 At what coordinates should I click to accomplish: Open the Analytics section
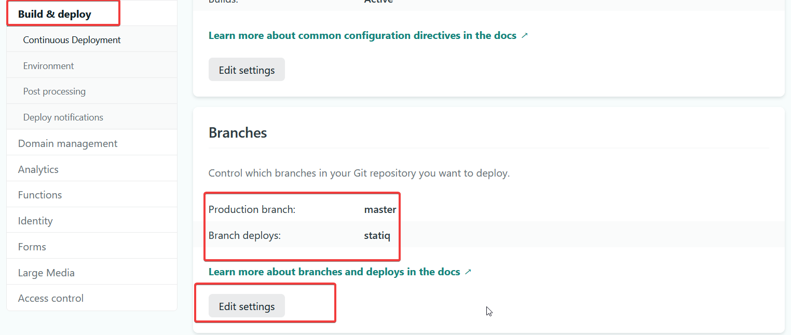coord(38,169)
